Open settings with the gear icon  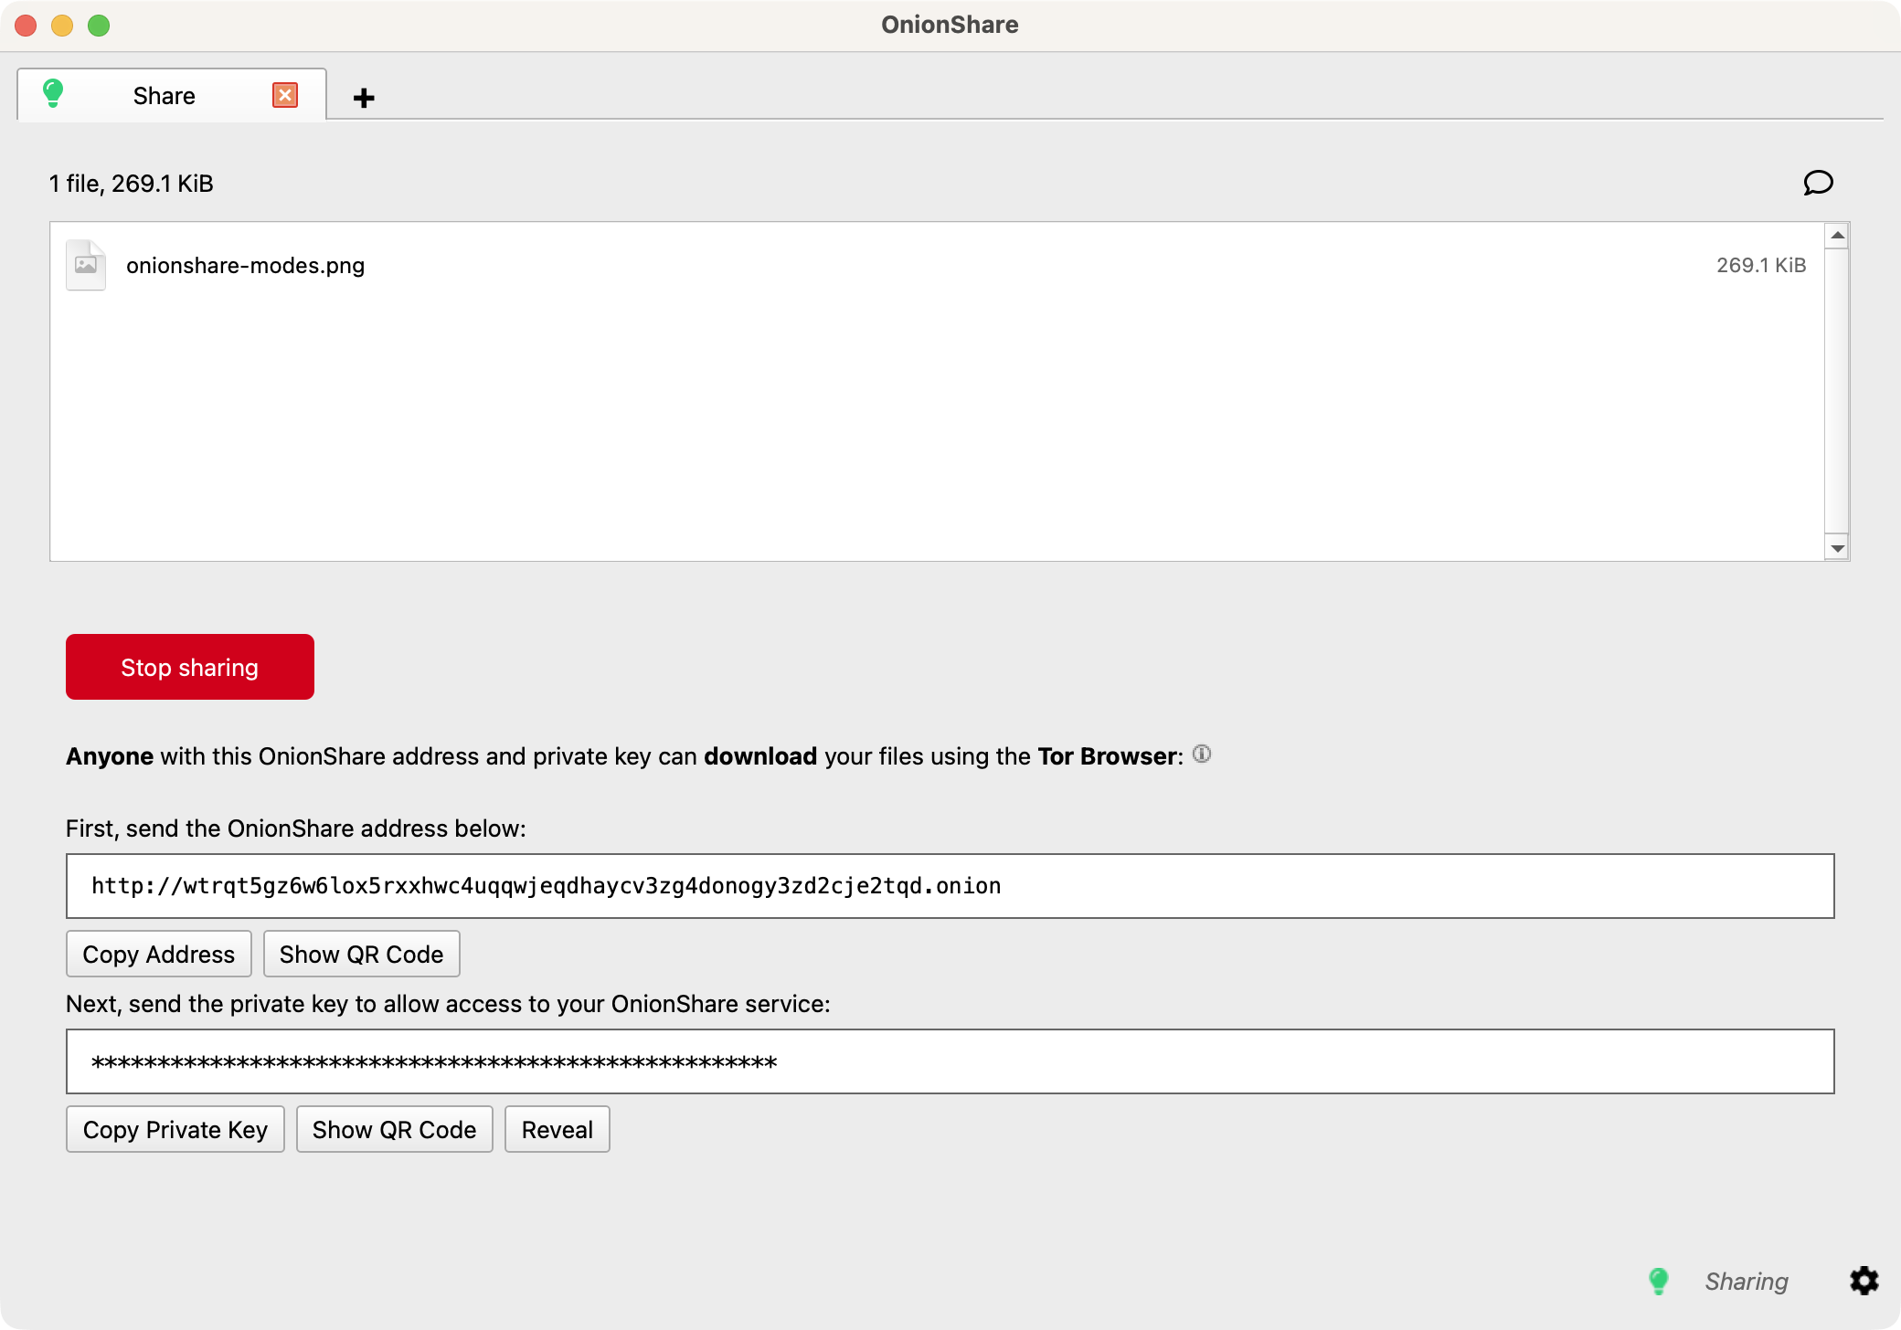pos(1864,1281)
